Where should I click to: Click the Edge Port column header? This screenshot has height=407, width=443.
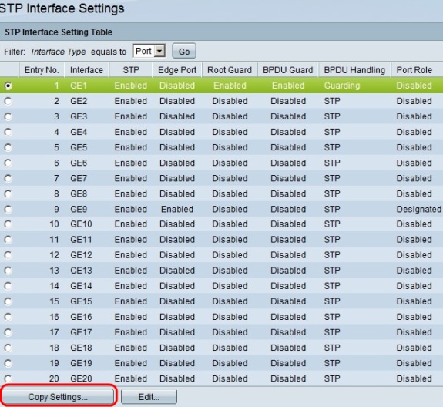click(177, 70)
